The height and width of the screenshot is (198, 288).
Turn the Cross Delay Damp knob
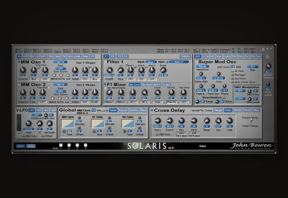[207, 121]
